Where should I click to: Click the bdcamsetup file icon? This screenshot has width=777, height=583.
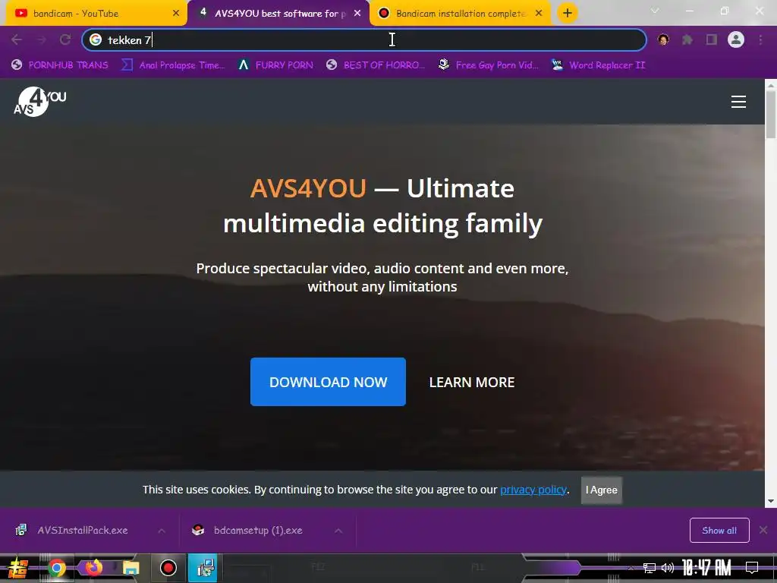[198, 531]
